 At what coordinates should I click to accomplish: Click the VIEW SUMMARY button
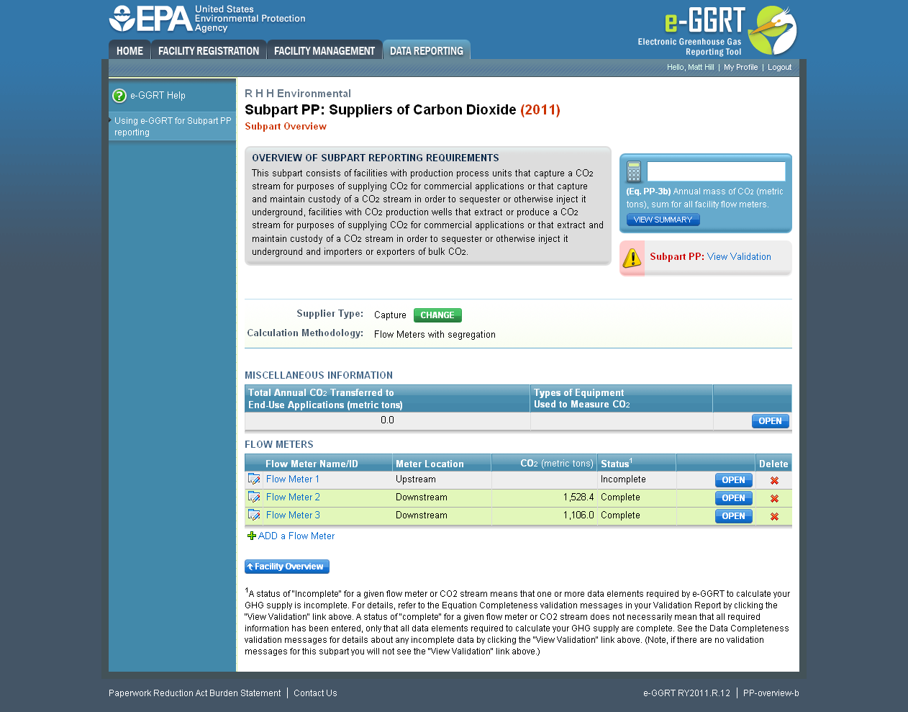click(663, 220)
